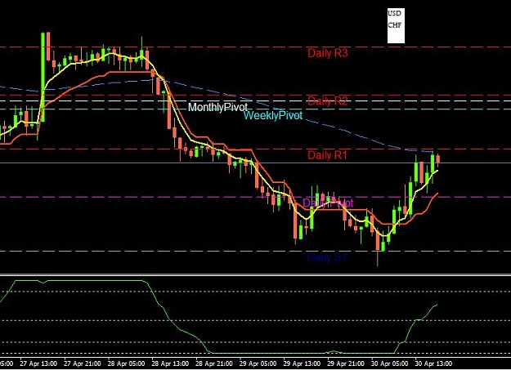Click the USD CHF symbol box
Image resolution: width=511 pixels, height=370 pixels.
396,26
